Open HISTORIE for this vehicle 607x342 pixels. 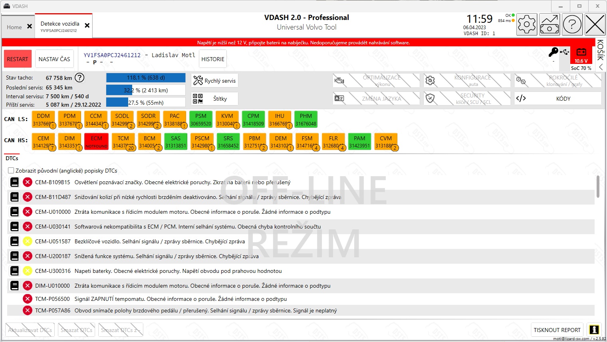(213, 59)
